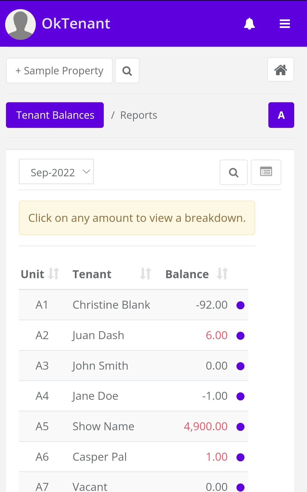Open the Reports breadcrumb

[138, 115]
